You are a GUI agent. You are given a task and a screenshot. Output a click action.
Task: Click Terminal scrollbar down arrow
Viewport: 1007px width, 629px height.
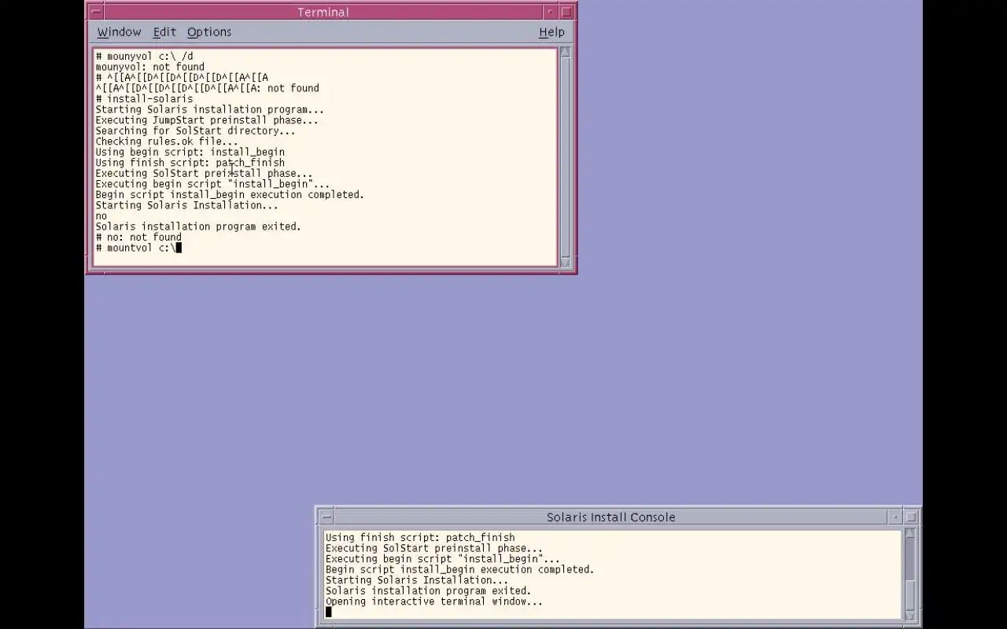(x=565, y=263)
